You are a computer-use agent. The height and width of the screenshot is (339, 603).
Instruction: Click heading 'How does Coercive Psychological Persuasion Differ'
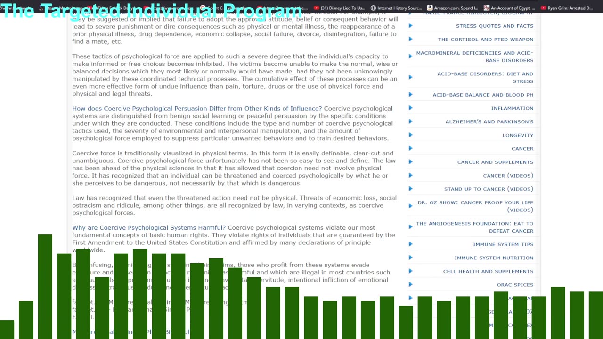pyautogui.click(x=197, y=108)
